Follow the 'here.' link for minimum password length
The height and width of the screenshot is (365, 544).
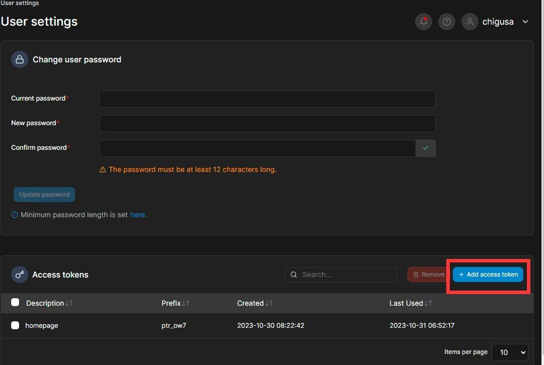pos(139,215)
